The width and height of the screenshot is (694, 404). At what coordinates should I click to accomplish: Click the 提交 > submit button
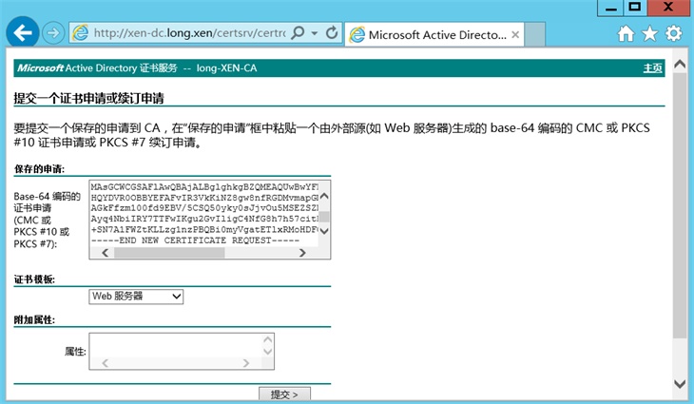284,394
